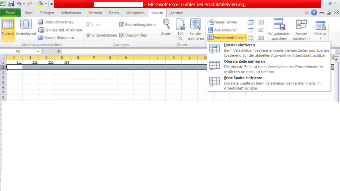
Task: Choose the Fenster einfrieren menu option
Action: point(269,50)
